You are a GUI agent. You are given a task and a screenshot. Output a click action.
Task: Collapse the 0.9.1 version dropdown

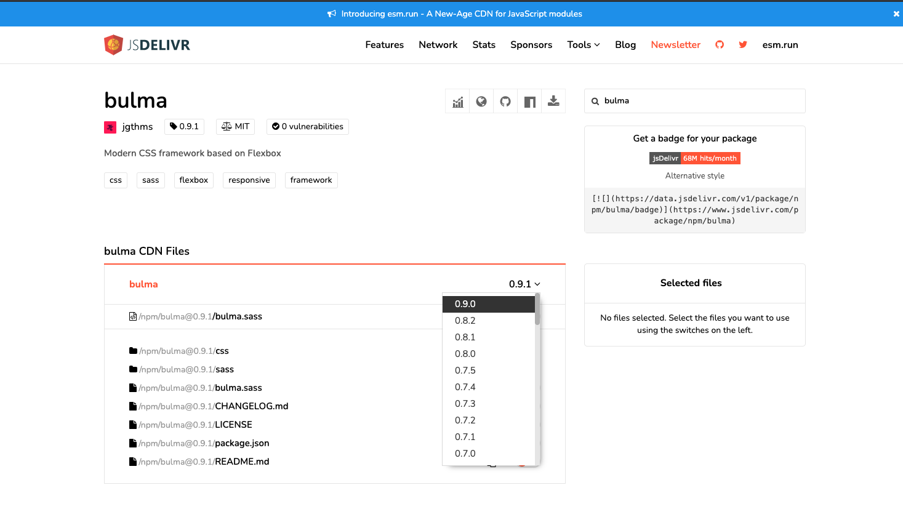[x=524, y=284]
